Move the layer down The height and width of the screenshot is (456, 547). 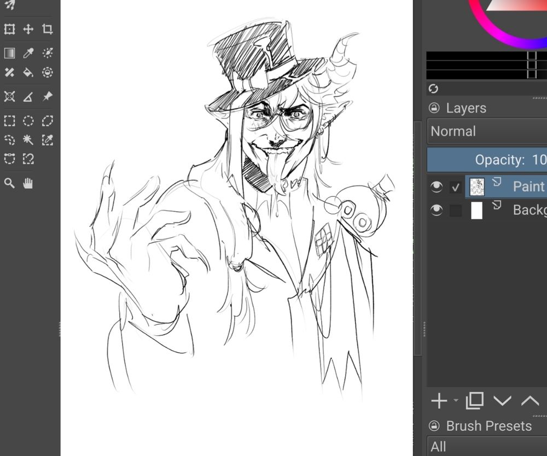[x=502, y=401]
